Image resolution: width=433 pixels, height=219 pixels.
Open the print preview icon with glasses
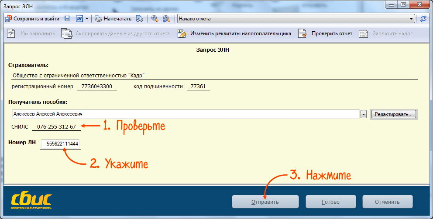click(140, 19)
